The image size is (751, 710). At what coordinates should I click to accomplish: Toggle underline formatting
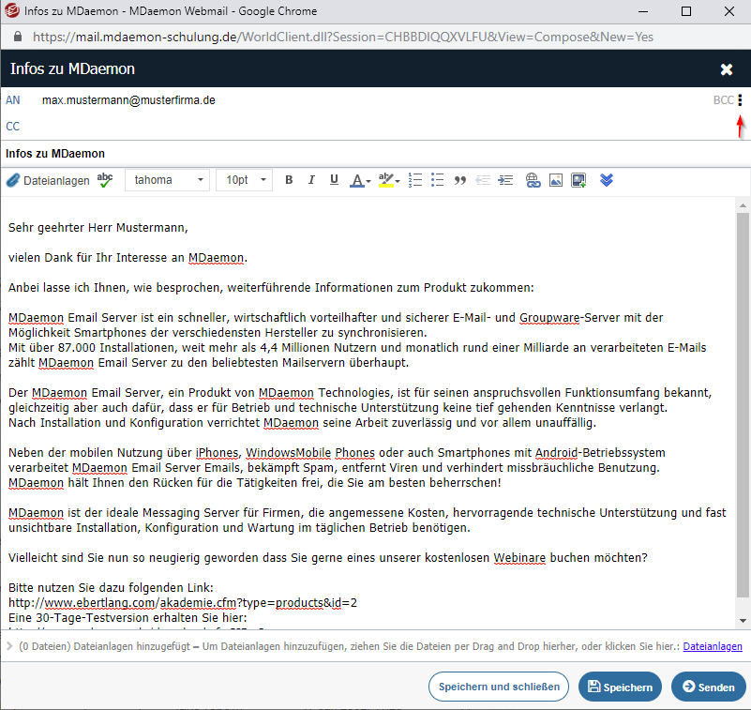point(334,180)
